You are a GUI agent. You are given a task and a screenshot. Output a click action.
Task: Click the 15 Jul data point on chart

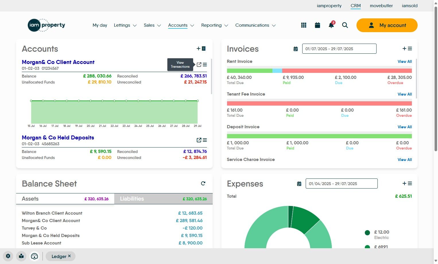tap(31, 101)
